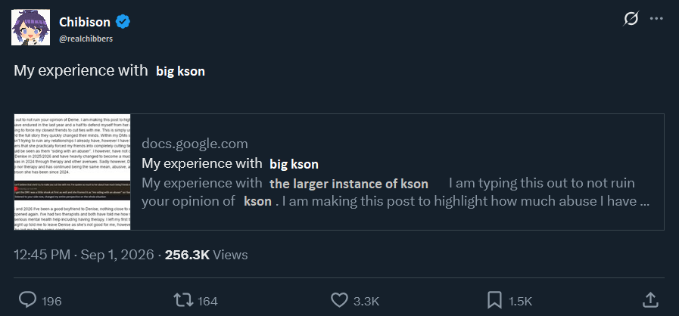Open the Chibison display name link
The width and height of the screenshot is (679, 316).
click(85, 21)
